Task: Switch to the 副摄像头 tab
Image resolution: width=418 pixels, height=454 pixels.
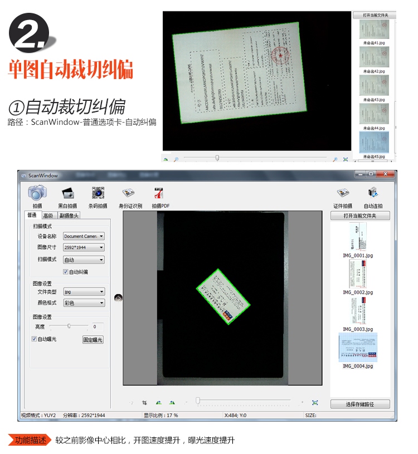Action: click(70, 216)
